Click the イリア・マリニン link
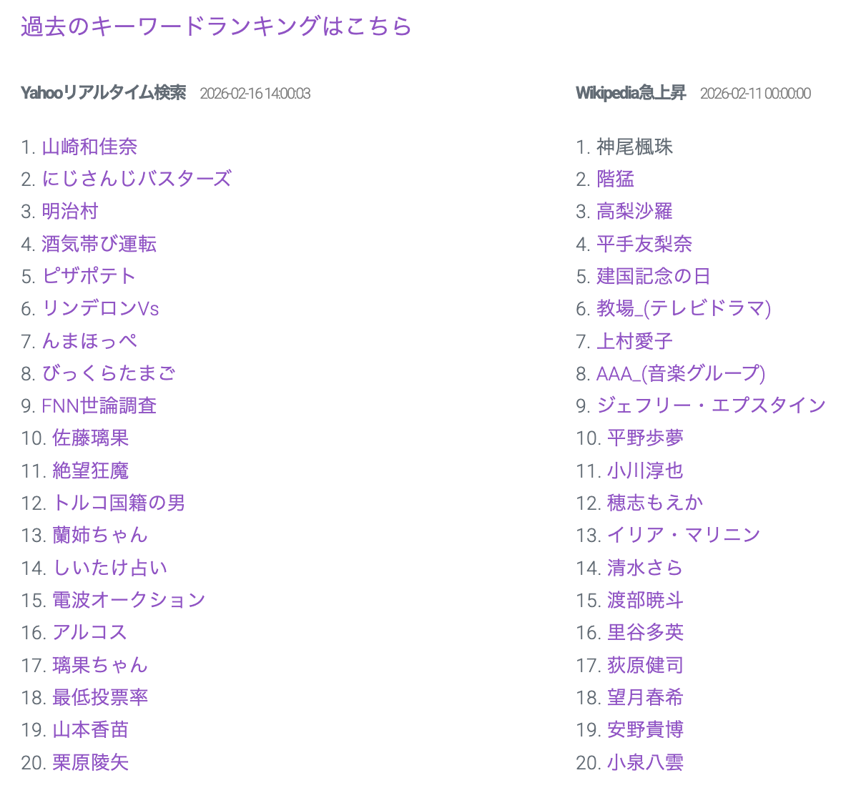851x788 pixels. 684,535
